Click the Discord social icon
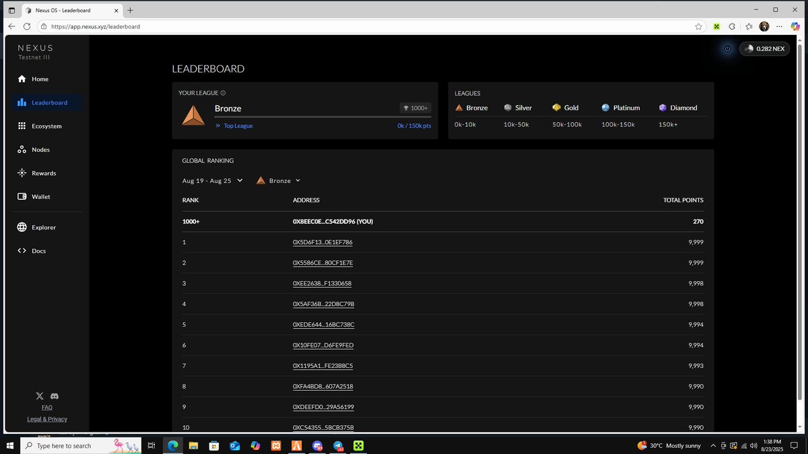This screenshot has height=454, width=808. pos(55,396)
